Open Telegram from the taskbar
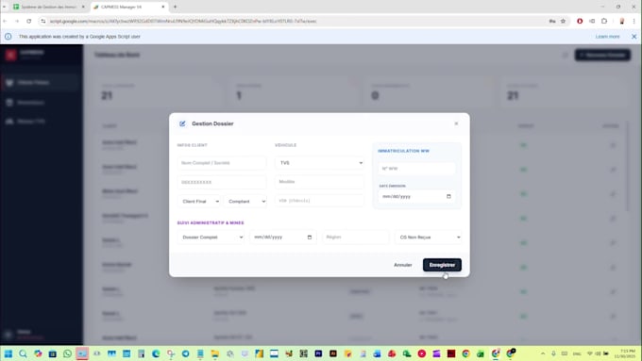Screen dimensions: 642x361 (x=185, y=353)
